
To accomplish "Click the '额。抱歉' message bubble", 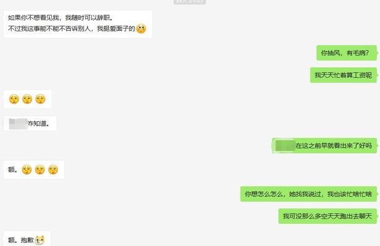I will [x=27, y=239].
